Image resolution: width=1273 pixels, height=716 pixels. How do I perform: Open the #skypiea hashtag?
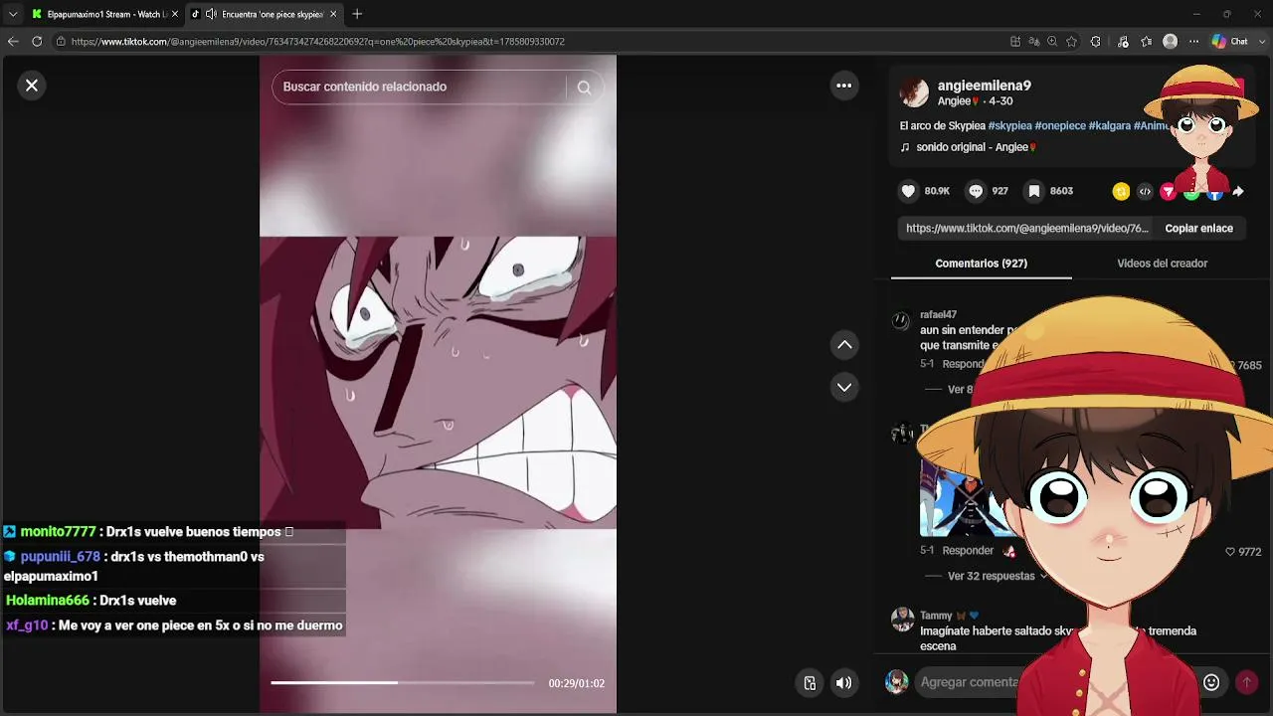click(x=1009, y=126)
